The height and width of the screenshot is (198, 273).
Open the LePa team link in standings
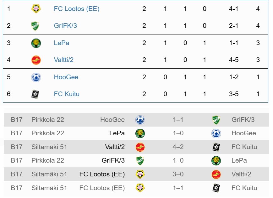(x=62, y=43)
